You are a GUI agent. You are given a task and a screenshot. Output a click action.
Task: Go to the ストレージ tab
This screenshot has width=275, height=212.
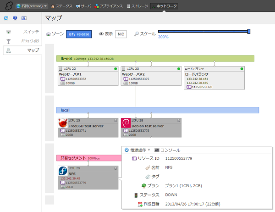point(137,6)
